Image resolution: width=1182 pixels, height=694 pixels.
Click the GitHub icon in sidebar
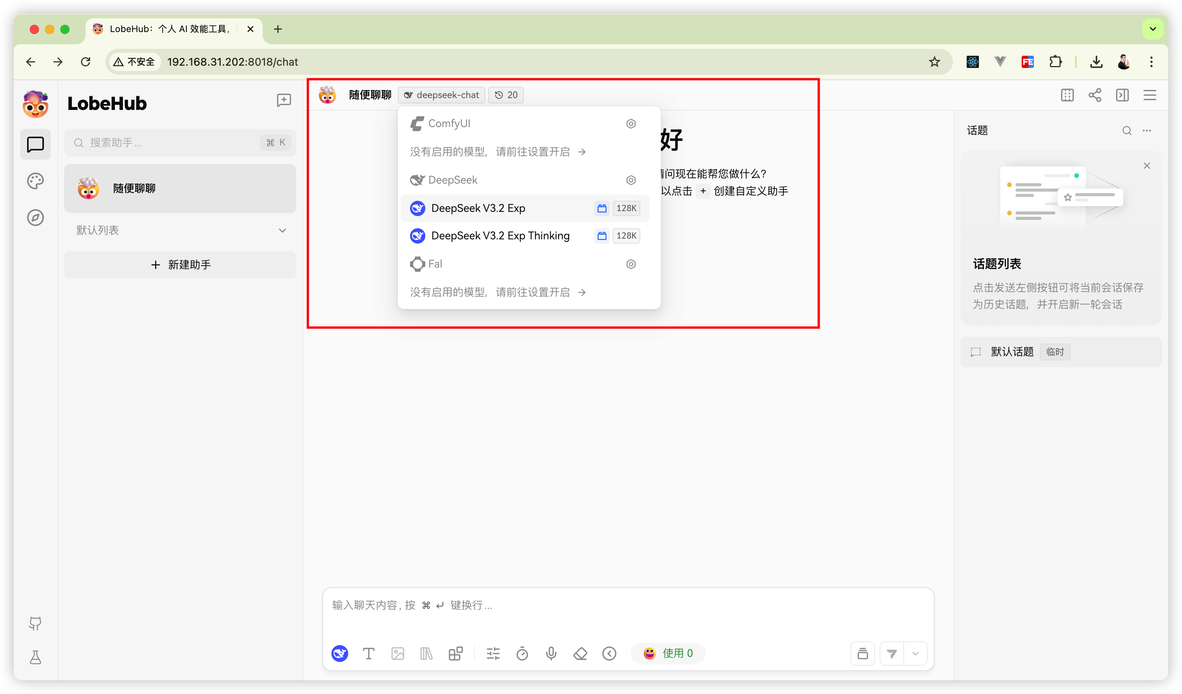pos(36,623)
